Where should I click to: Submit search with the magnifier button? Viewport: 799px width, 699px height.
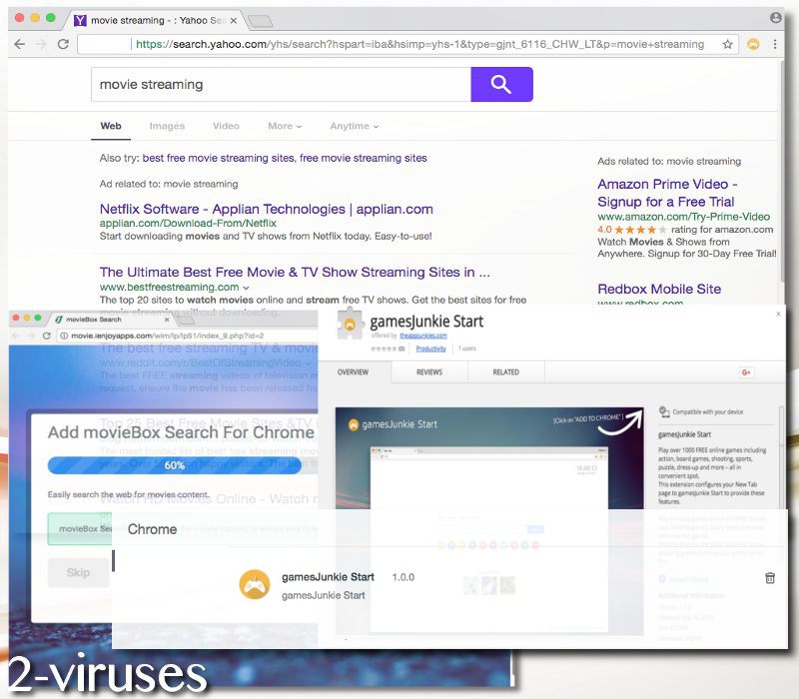(501, 85)
